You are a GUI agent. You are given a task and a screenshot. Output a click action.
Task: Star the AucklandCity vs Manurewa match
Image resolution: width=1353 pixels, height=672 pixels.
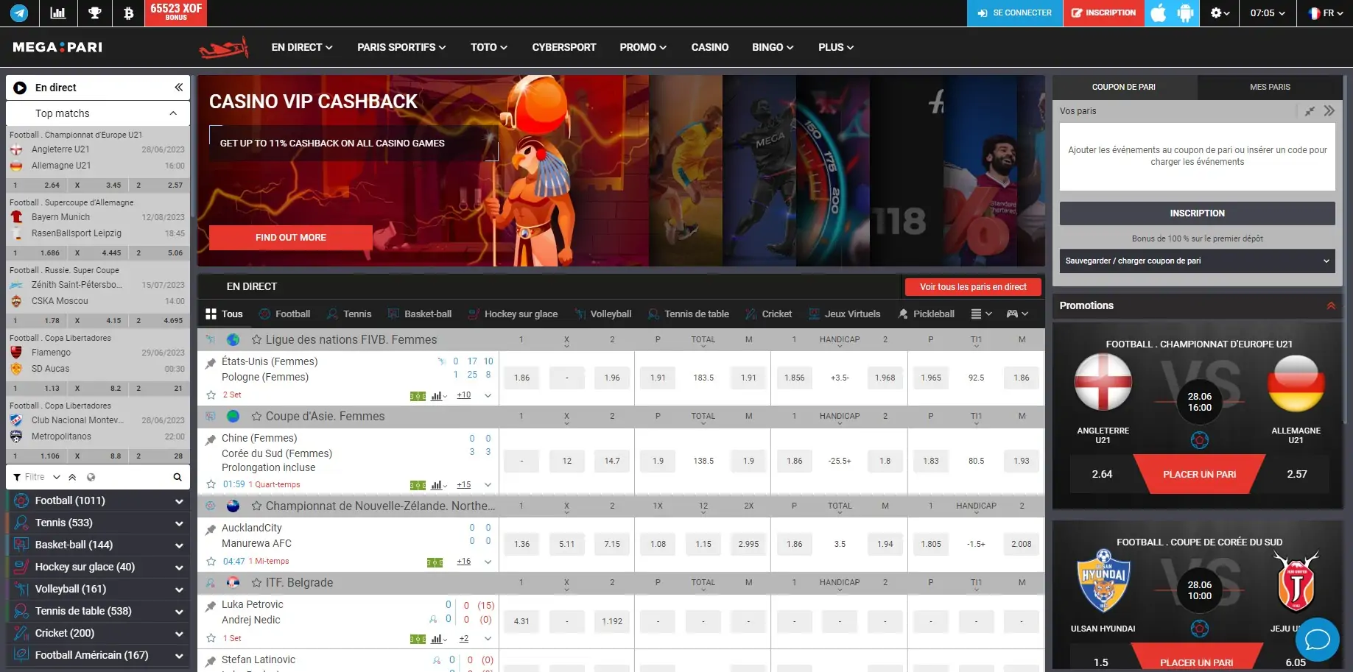click(211, 562)
